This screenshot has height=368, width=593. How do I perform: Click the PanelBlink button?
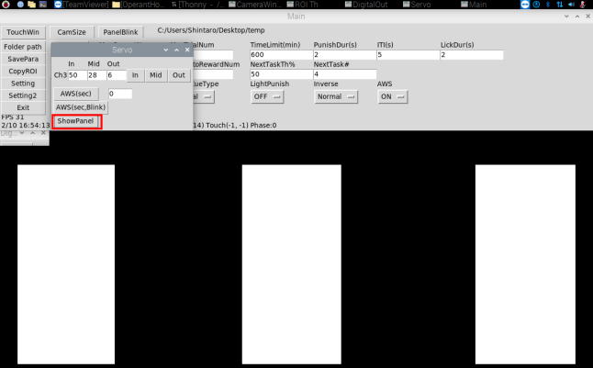point(120,32)
